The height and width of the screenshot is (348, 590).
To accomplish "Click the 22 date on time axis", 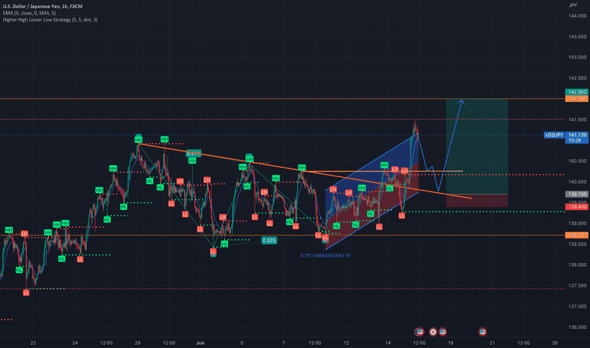I will coord(33,343).
